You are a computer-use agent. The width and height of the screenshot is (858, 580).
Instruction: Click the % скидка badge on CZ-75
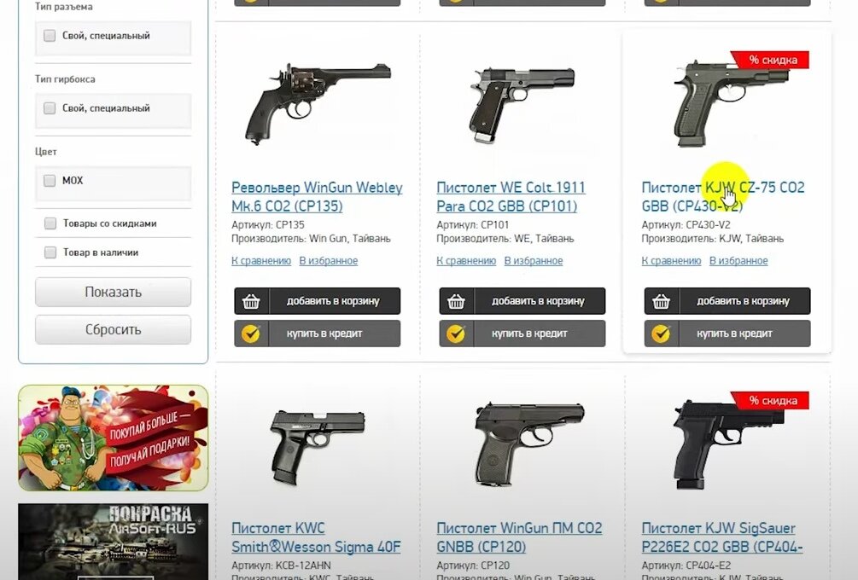click(x=773, y=60)
